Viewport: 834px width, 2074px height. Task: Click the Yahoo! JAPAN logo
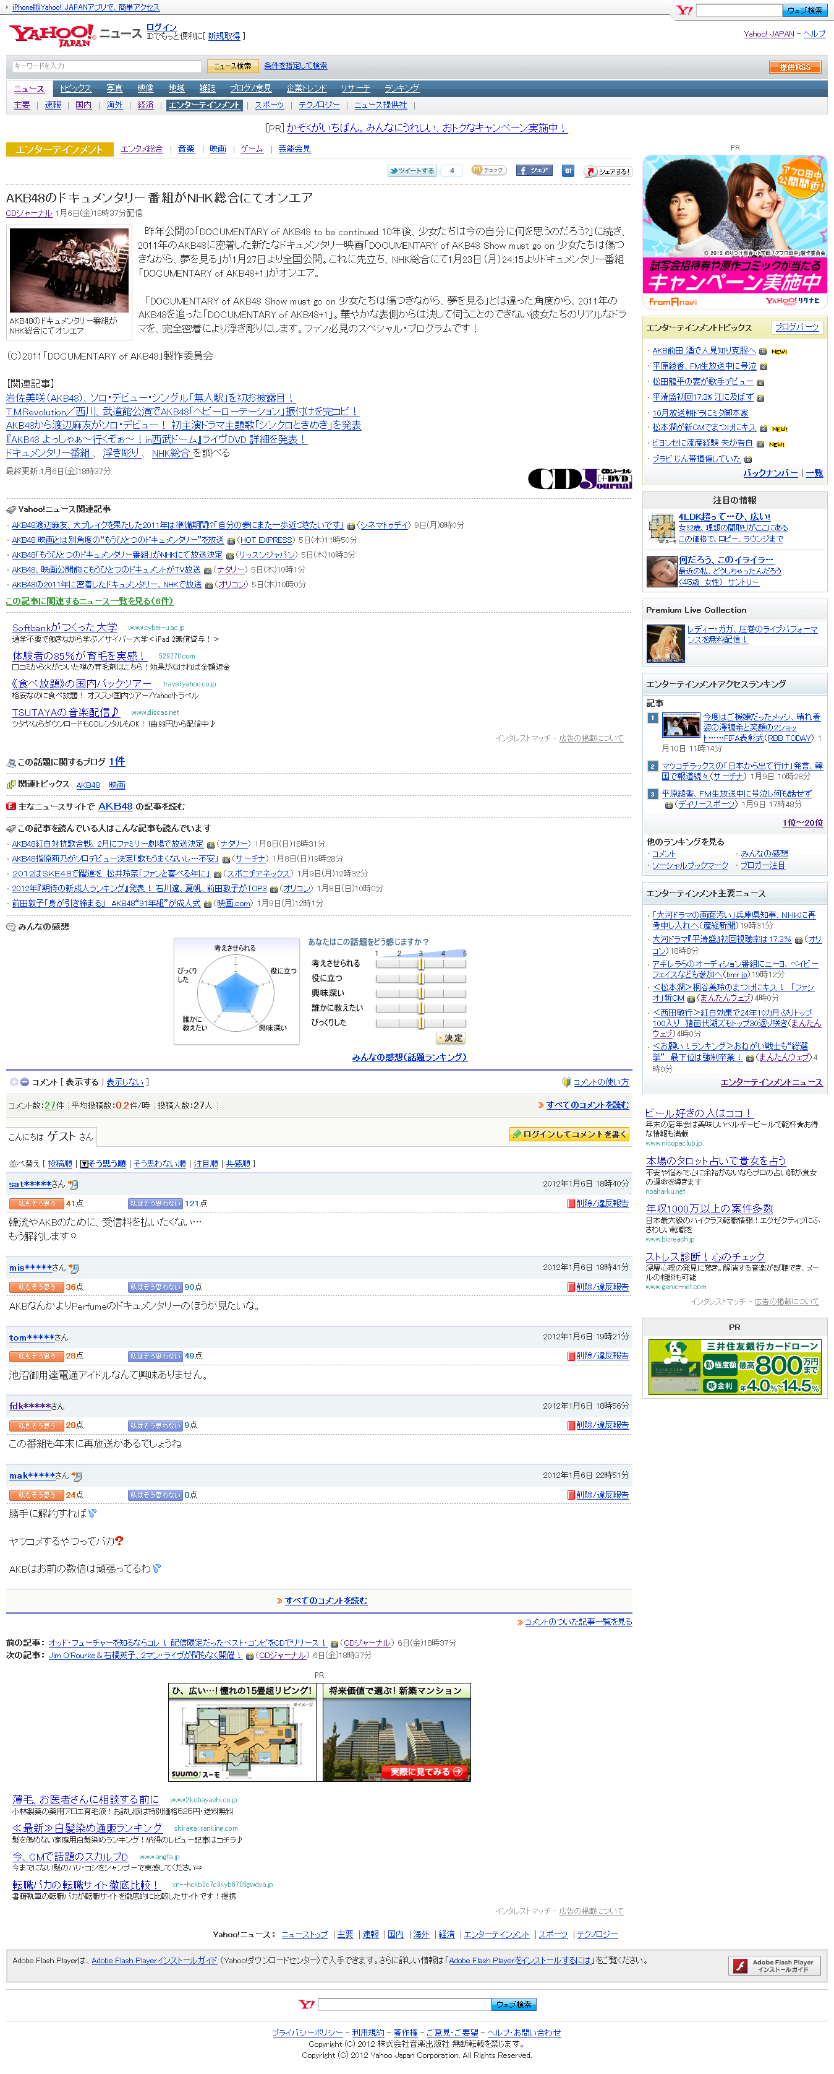pyautogui.click(x=53, y=35)
